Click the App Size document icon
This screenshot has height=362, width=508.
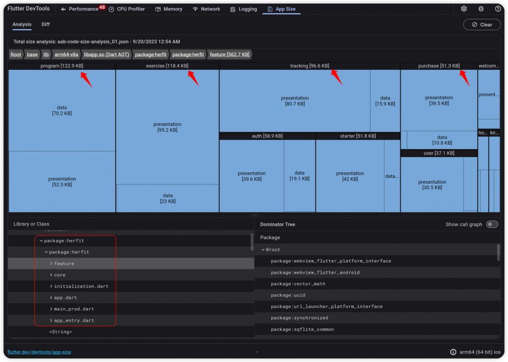point(269,9)
